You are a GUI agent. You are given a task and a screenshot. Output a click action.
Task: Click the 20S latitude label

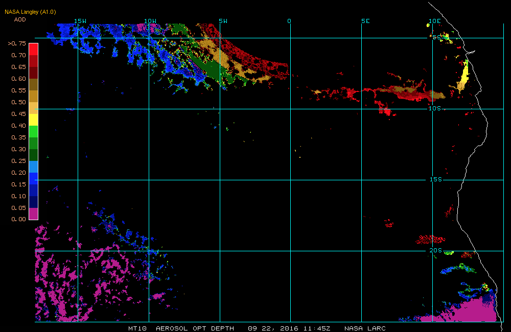coord(436,251)
